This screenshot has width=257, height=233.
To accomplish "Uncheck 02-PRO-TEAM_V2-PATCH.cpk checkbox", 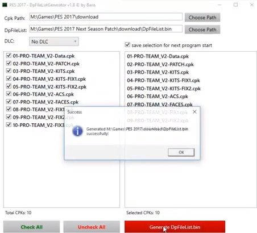I will [x=9, y=63].
